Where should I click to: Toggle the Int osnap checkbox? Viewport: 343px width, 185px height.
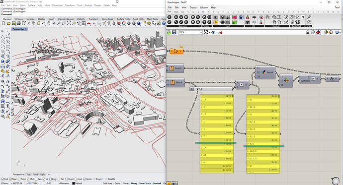pos(44,179)
